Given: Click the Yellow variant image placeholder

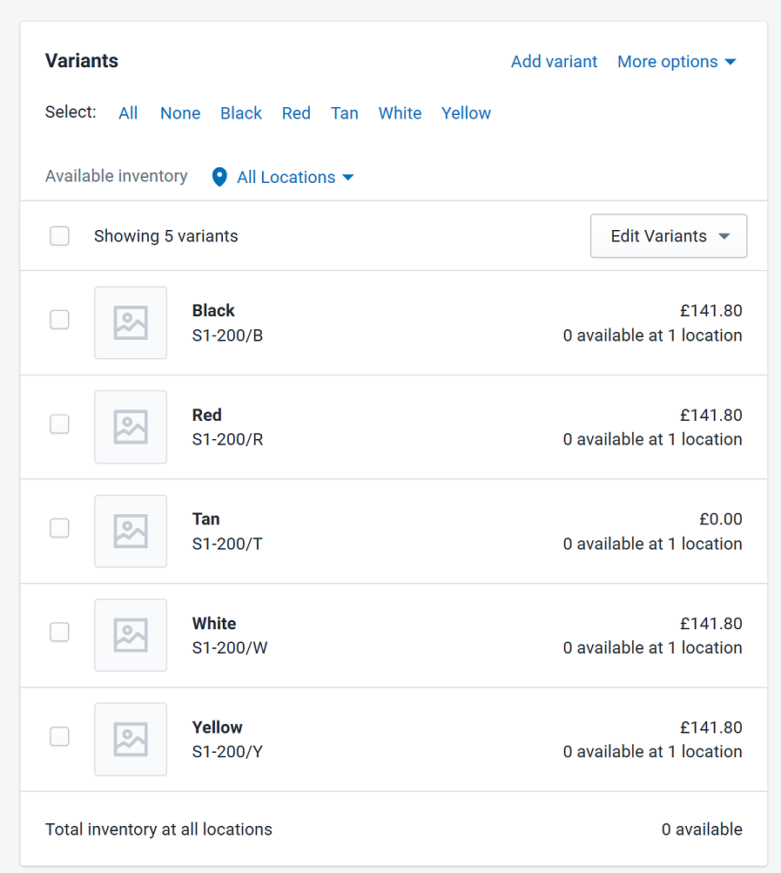Looking at the screenshot, I should [x=131, y=740].
